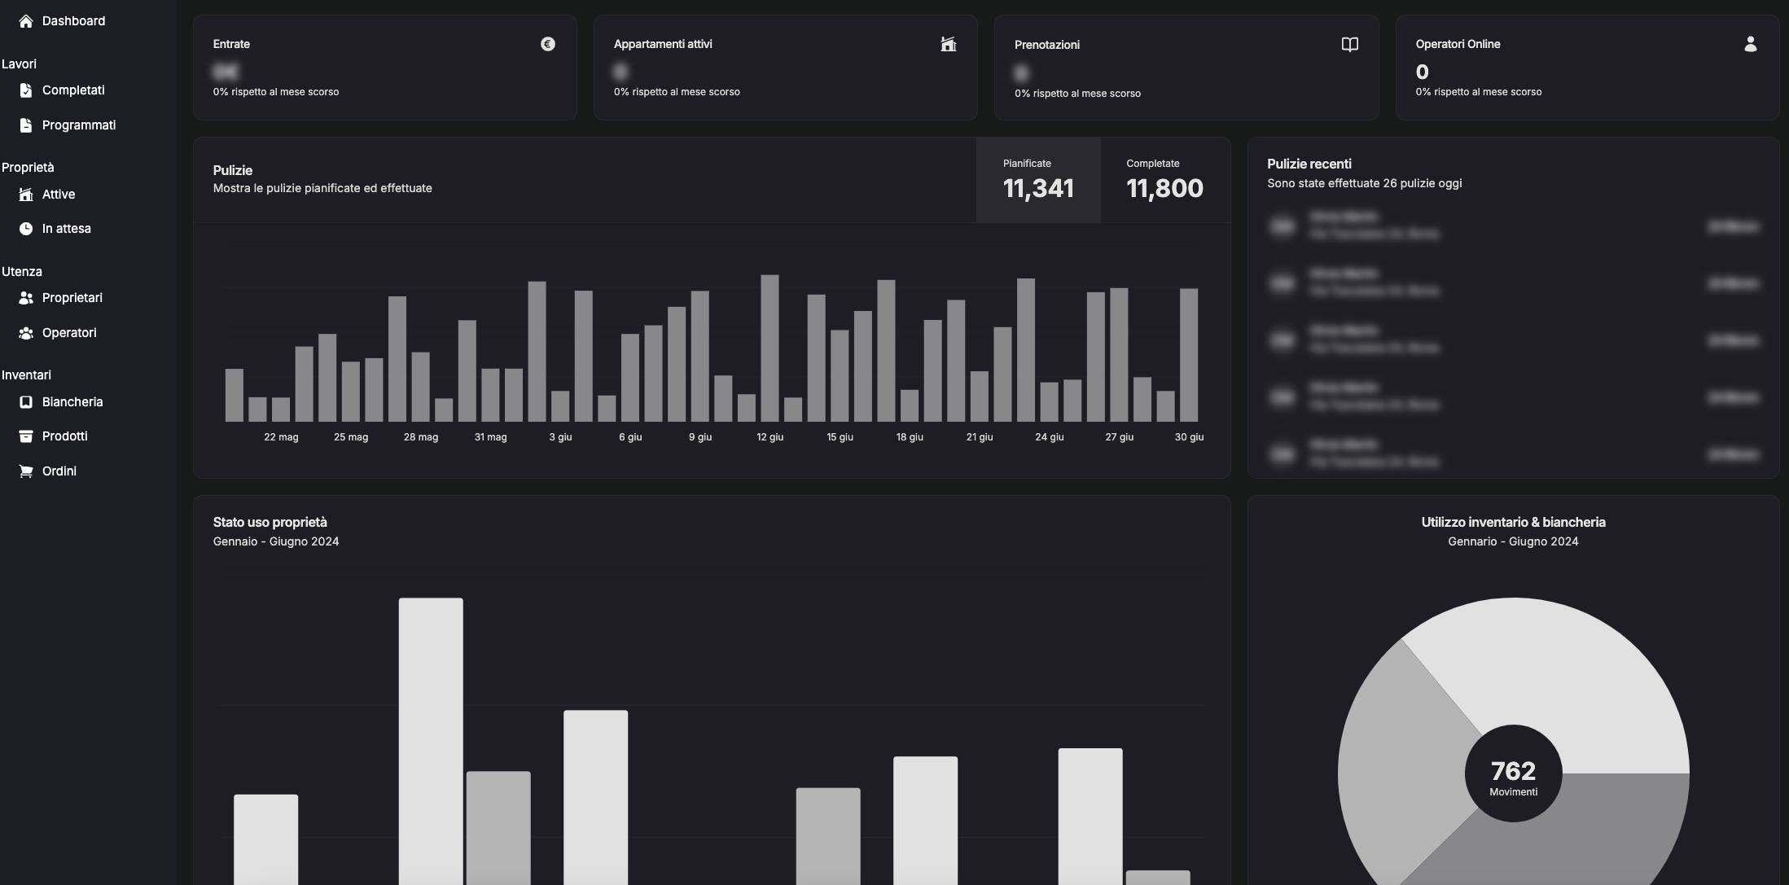
Task: Click the '22 mag' axis label
Action: coord(281,437)
